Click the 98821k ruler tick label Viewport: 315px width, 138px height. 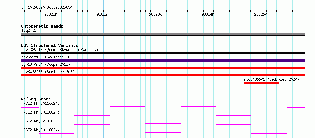[x=51, y=14]
